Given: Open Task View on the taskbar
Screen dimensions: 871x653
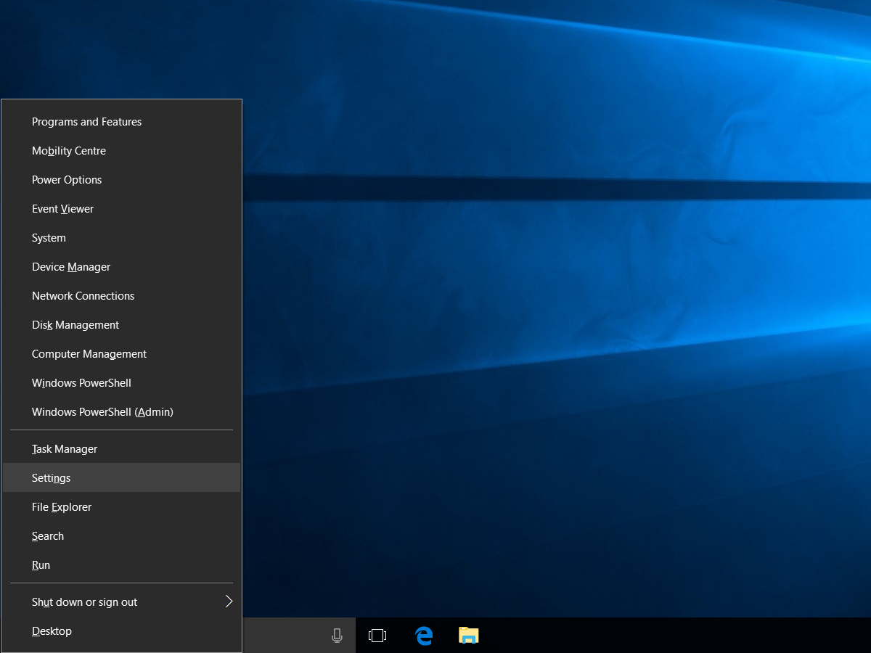Looking at the screenshot, I should pyautogui.click(x=377, y=636).
